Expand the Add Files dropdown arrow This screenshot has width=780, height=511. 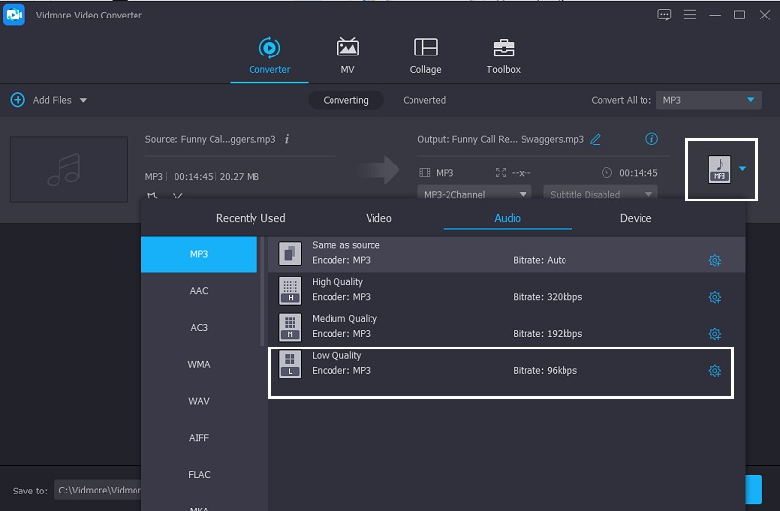tap(83, 100)
